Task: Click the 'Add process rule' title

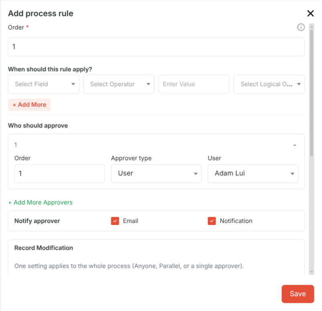Action: pos(41,13)
